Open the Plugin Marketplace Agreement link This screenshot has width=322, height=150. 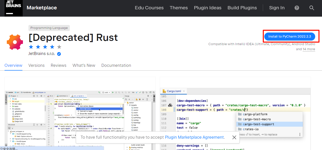coord(194,137)
